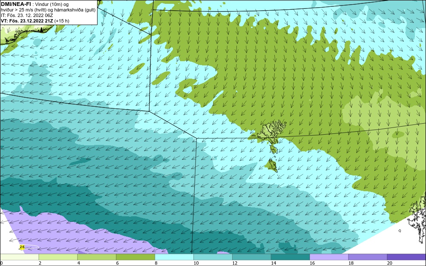Click the 6–8 m/s olive green legend swatch
This screenshot has height=266, width=426.
click(135, 257)
